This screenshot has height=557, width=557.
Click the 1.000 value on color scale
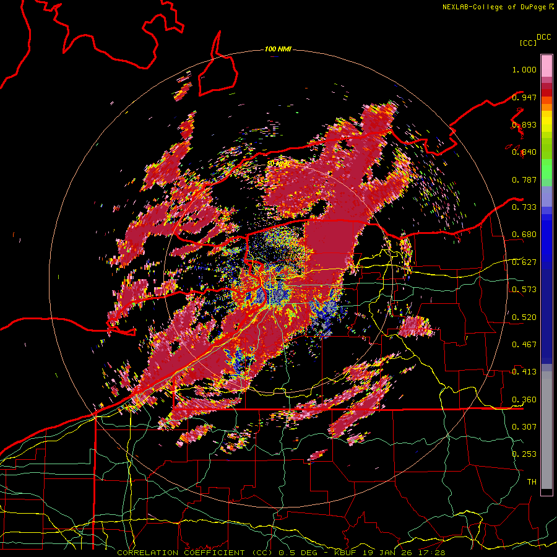pos(524,69)
